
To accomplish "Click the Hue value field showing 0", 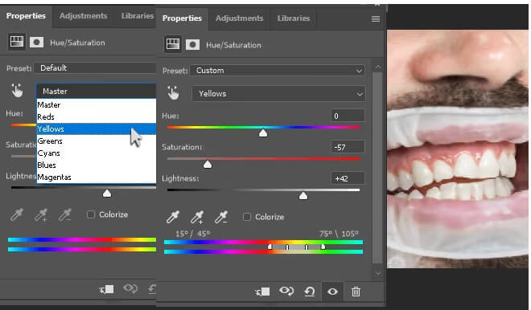I will tap(348, 116).
